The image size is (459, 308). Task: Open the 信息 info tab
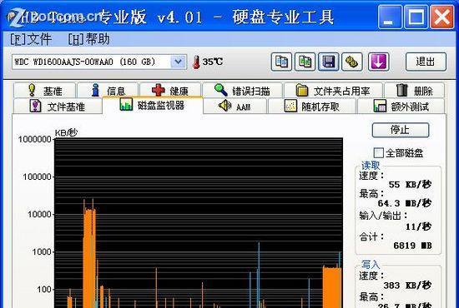[108, 91]
